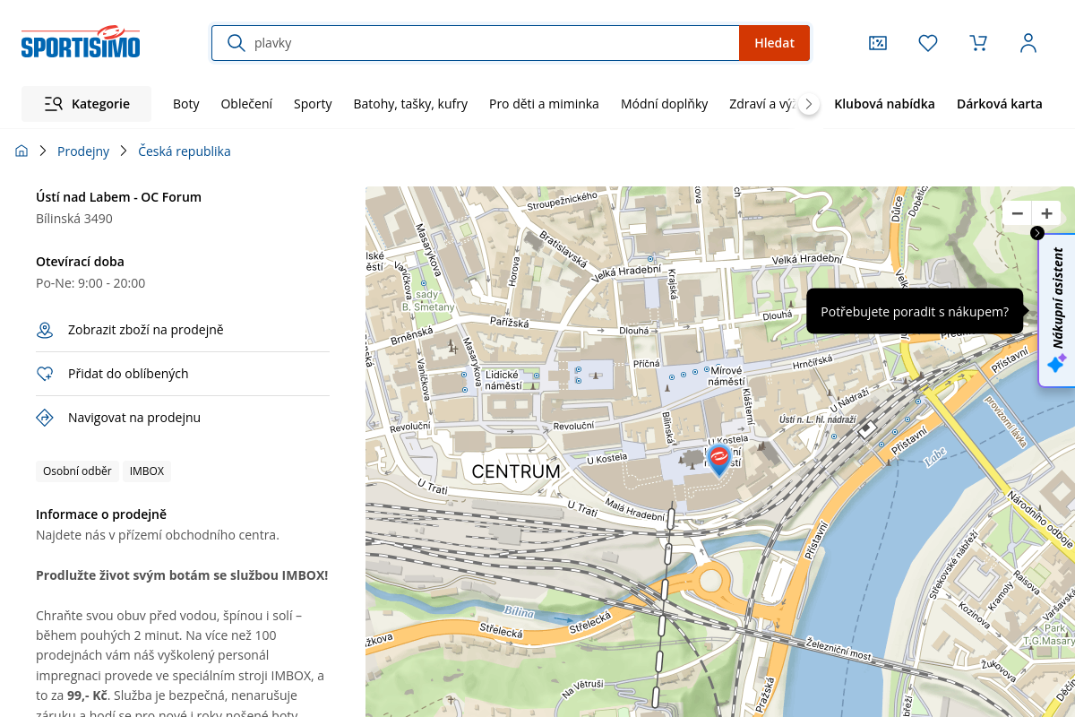Open the shopping cart icon
This screenshot has width=1075, height=717.
click(978, 43)
